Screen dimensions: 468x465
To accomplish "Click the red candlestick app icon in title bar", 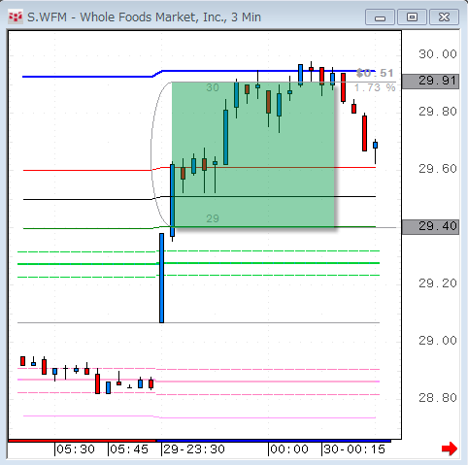I will (x=16, y=17).
